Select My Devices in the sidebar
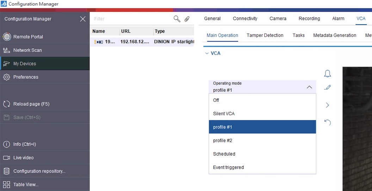 [x=45, y=64]
